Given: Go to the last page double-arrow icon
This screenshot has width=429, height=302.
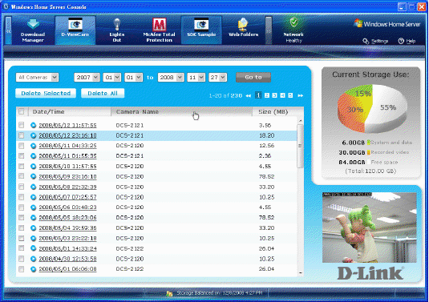Looking at the screenshot, I should pyautogui.click(x=300, y=95).
